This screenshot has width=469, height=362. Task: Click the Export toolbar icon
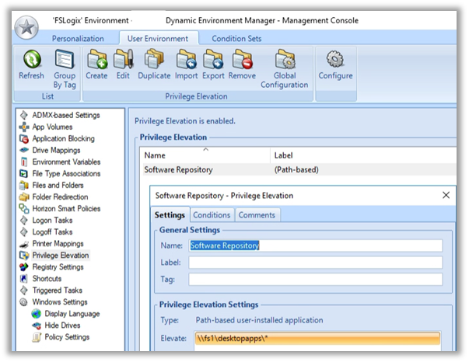coord(213,60)
